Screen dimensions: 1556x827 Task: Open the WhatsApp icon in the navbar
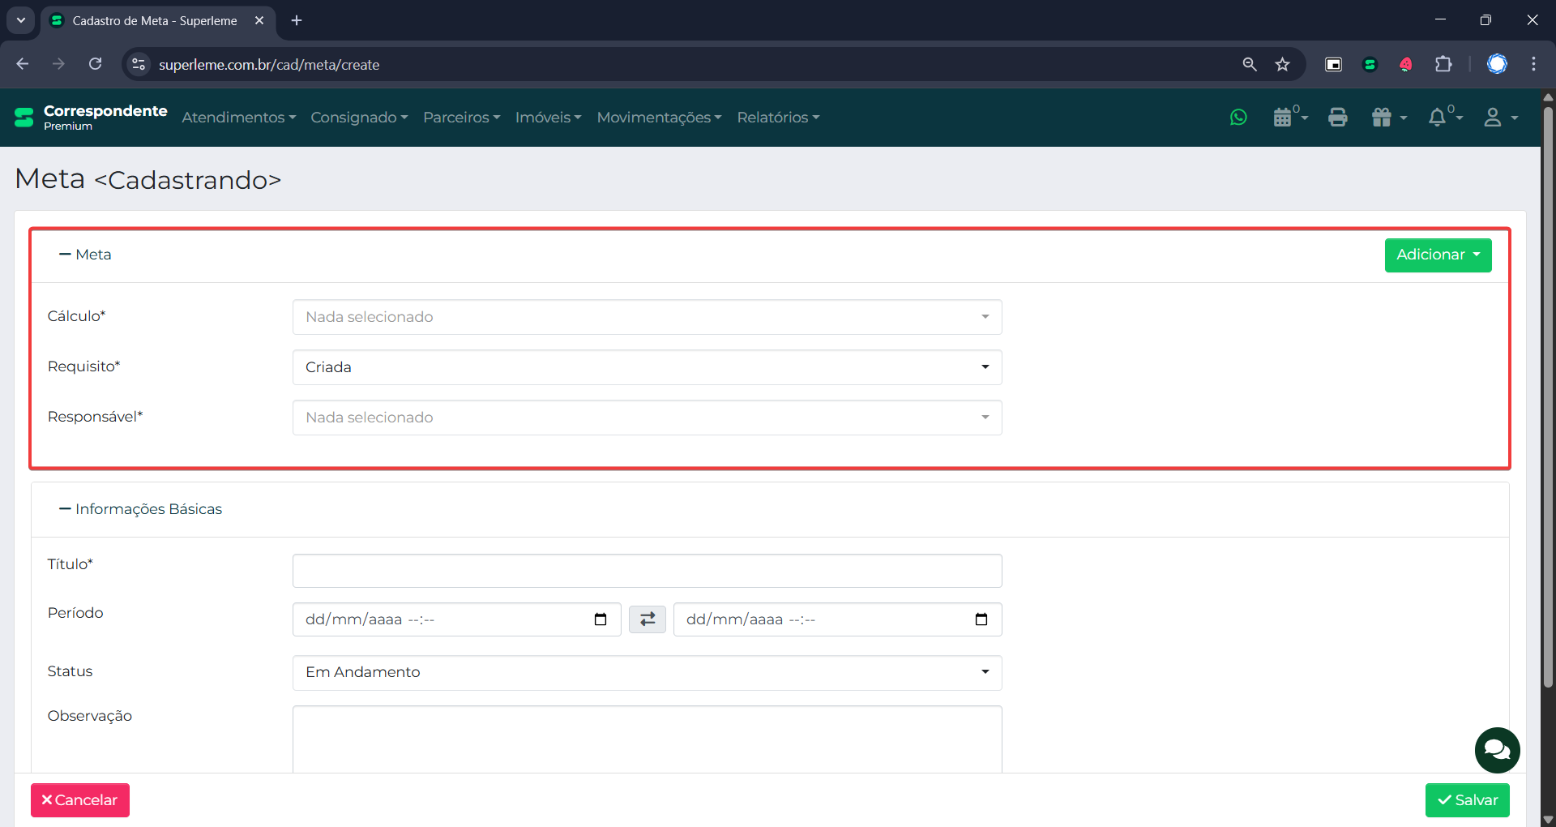tap(1238, 118)
